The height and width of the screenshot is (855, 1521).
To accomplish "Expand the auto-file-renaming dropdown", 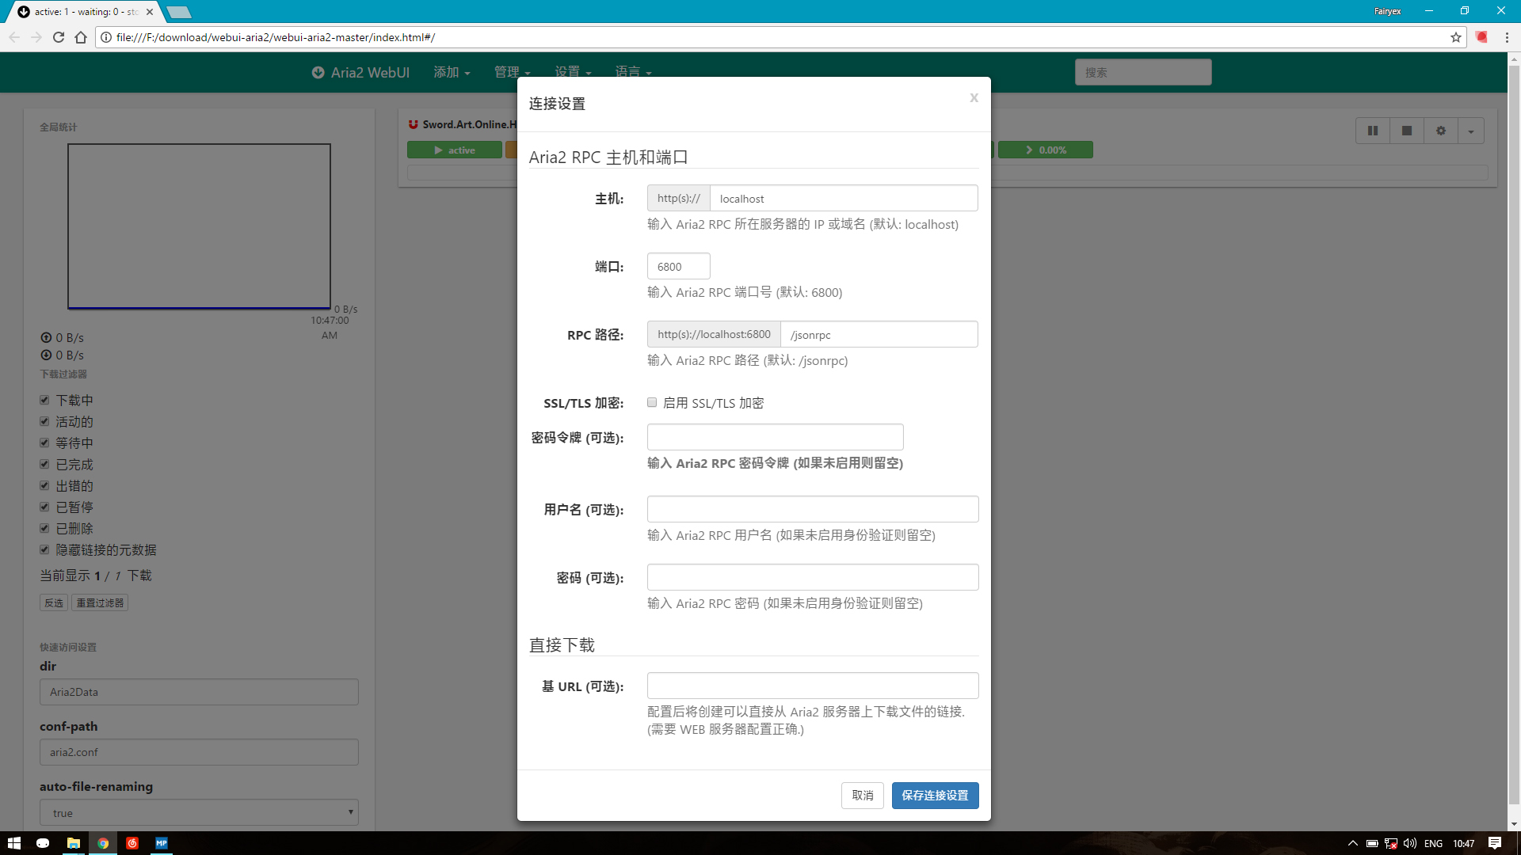I will 199,812.
